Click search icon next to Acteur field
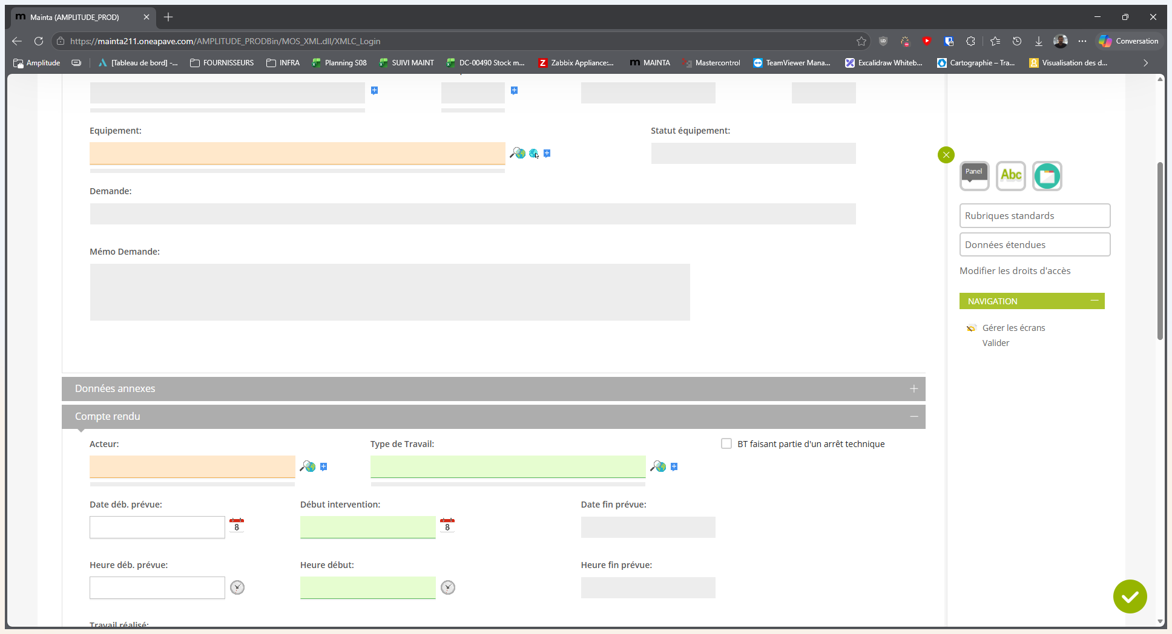 (x=308, y=466)
